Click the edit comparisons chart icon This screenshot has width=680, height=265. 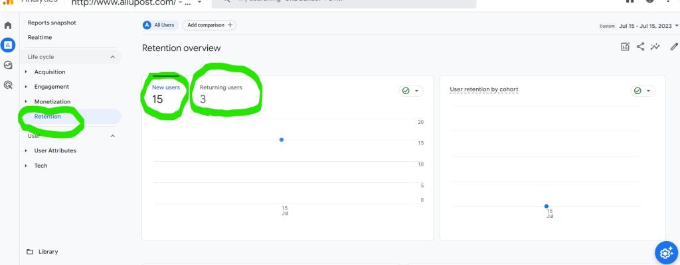(x=625, y=46)
